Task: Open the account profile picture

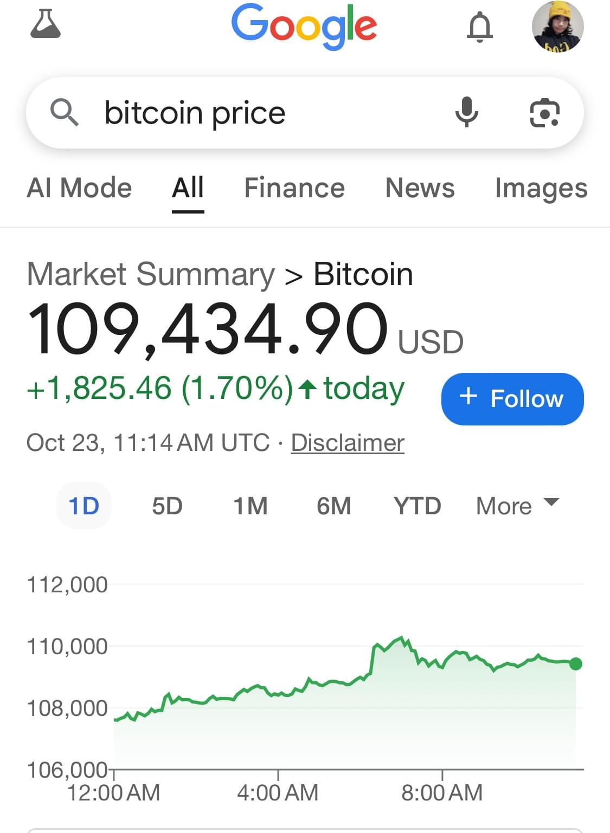Action: (x=557, y=26)
